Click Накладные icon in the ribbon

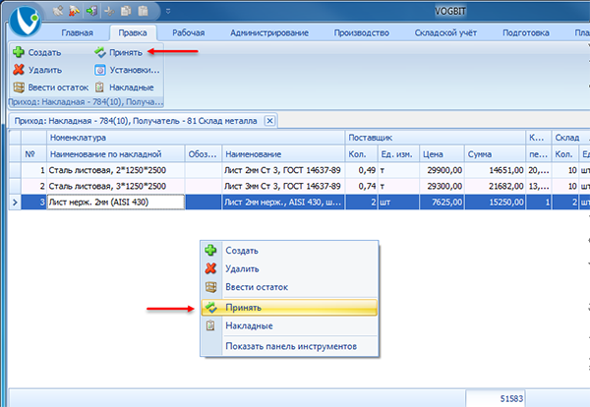pyautogui.click(x=99, y=87)
